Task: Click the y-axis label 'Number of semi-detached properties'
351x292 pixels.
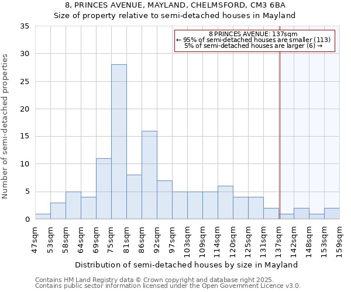Action: click(x=5, y=127)
